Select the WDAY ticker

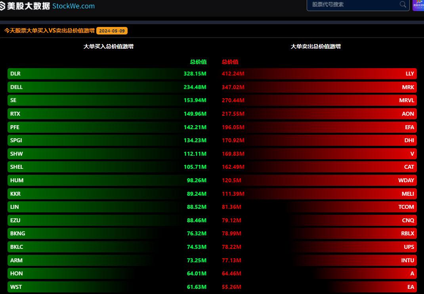tap(406, 180)
